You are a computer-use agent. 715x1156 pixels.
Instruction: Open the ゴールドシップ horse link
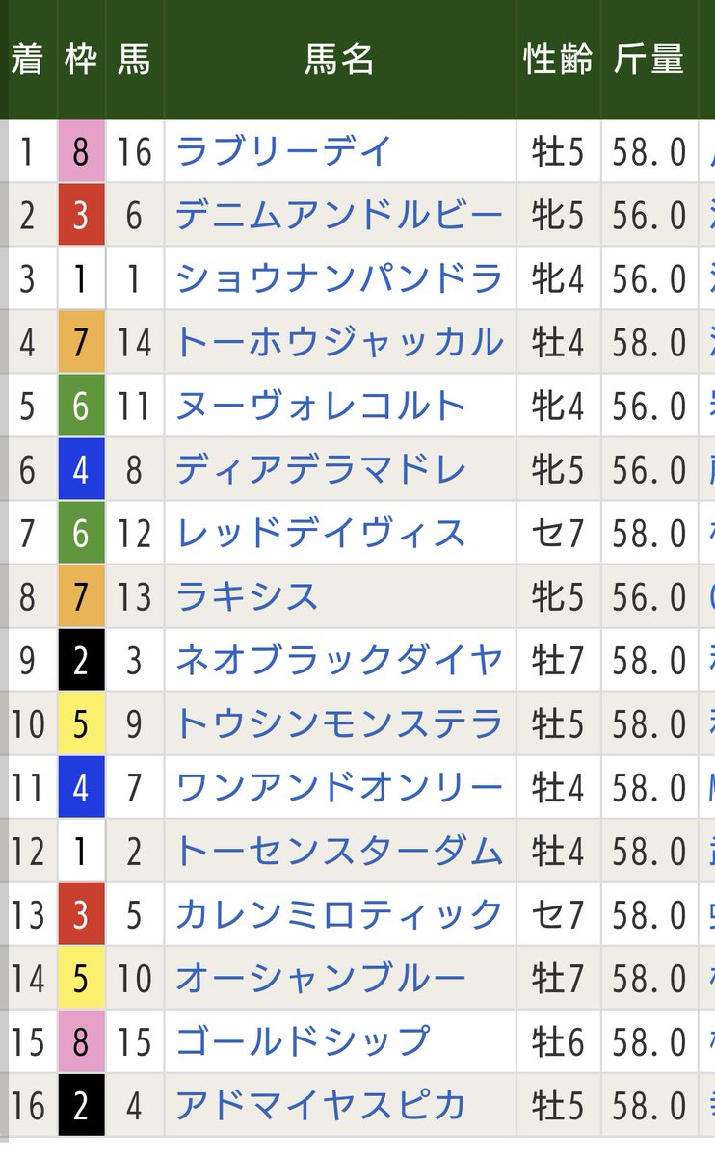point(303,1041)
